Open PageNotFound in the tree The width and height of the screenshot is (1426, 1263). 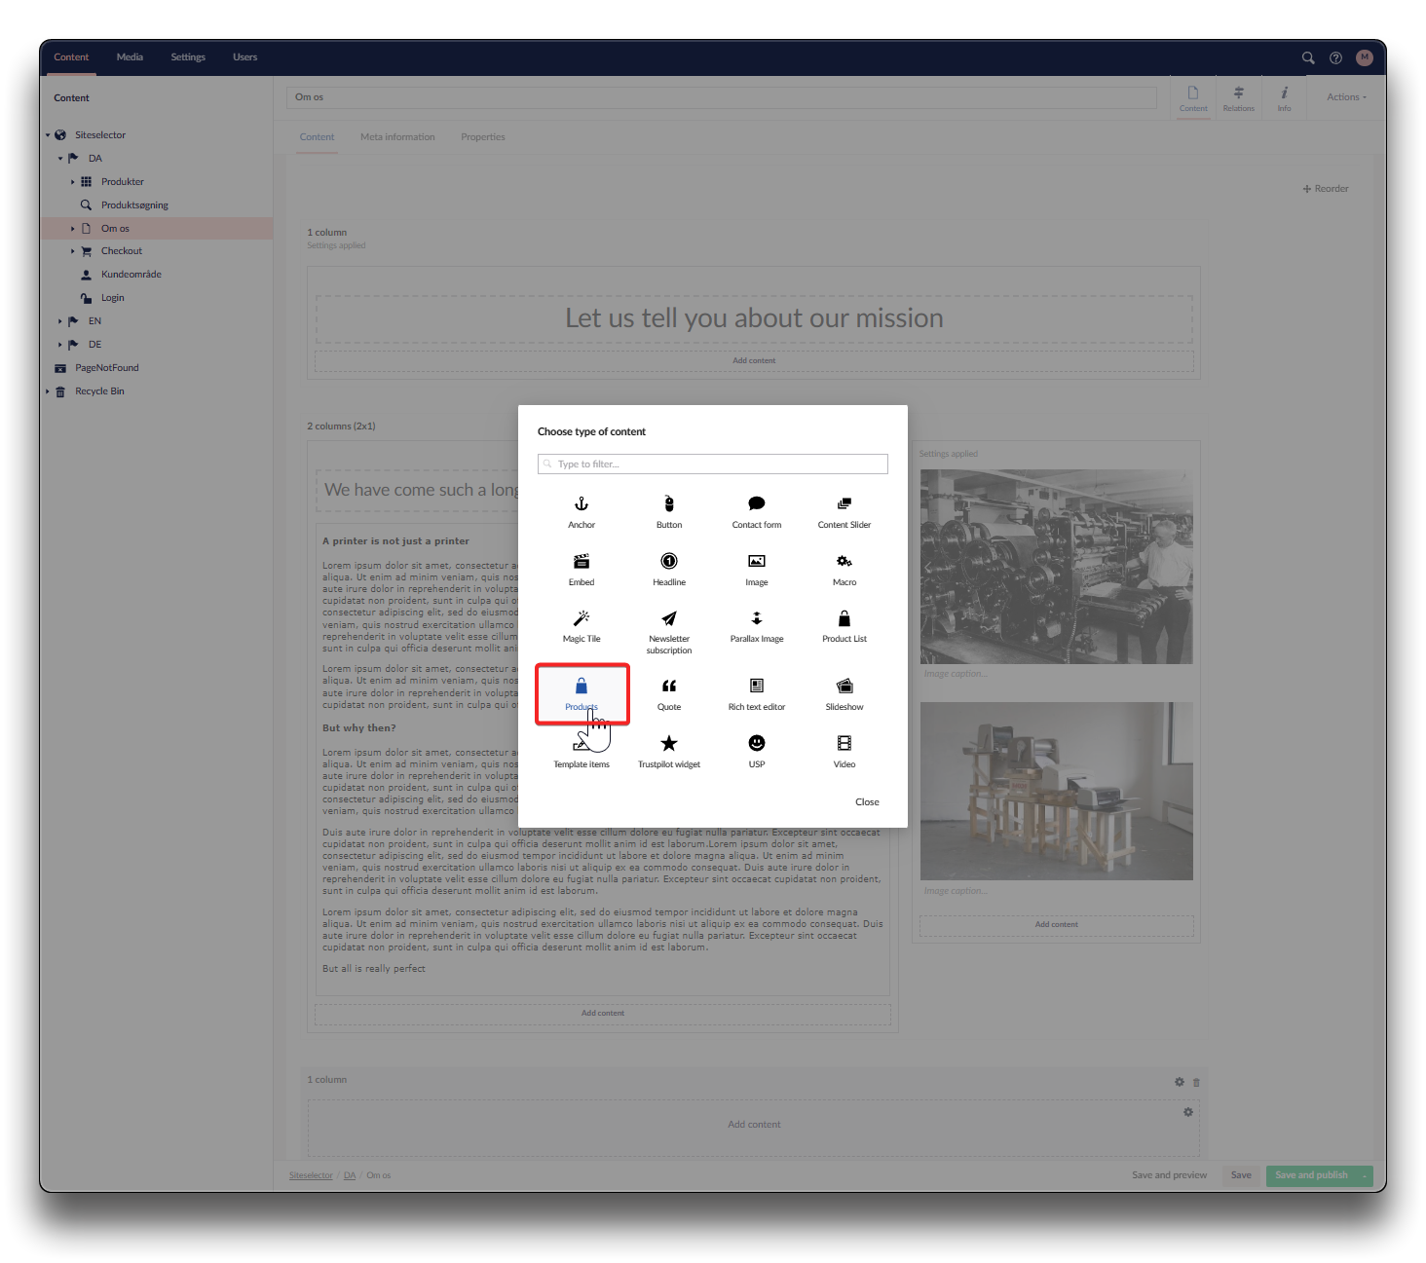(x=107, y=368)
